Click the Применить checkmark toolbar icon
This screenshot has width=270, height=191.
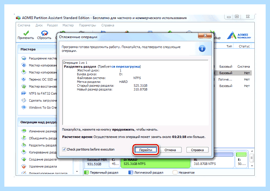26,33
